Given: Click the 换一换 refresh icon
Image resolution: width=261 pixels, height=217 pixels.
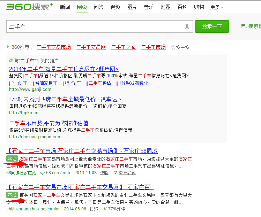Looking at the screenshot, I should tap(173, 47).
